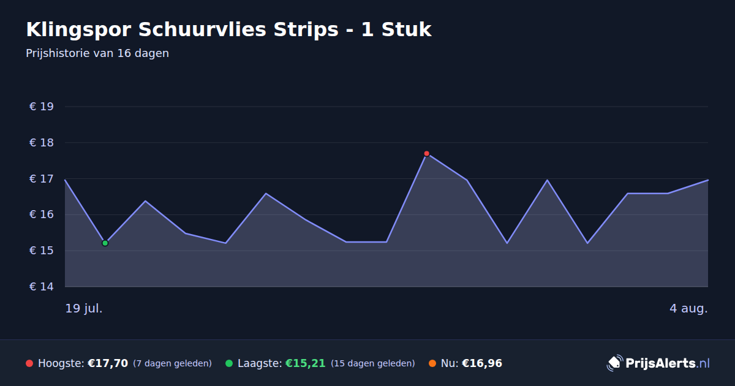Click the '15 dagen geleden' note

tap(372, 363)
